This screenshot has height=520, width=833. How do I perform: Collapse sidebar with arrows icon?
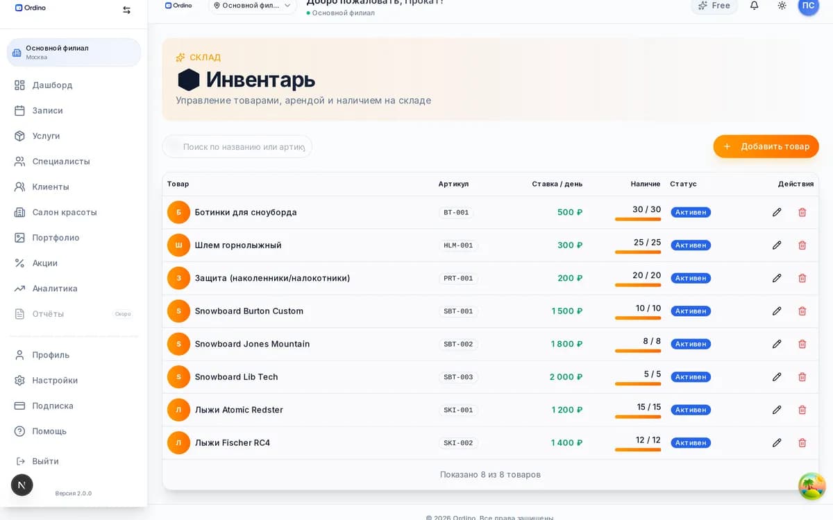[126, 10]
